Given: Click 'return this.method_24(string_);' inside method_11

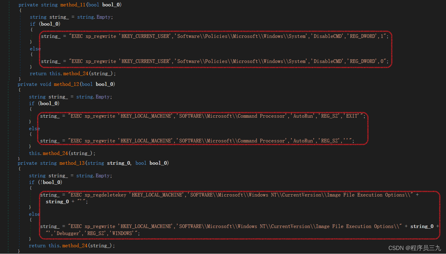Looking at the screenshot, I should tap(73, 74).
